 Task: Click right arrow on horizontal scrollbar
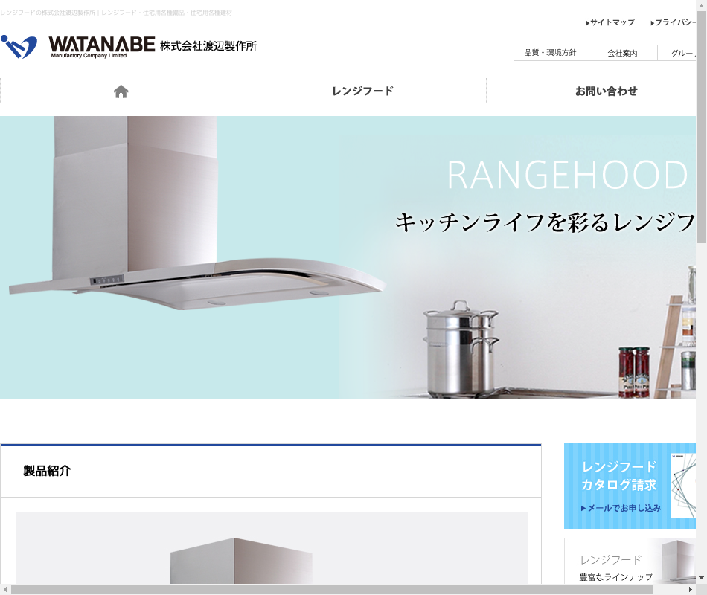pos(690,589)
